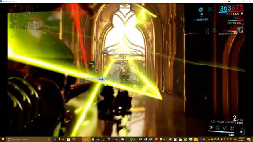Expand the system tray hidden icons
The height and width of the screenshot is (142, 253).
point(209,139)
